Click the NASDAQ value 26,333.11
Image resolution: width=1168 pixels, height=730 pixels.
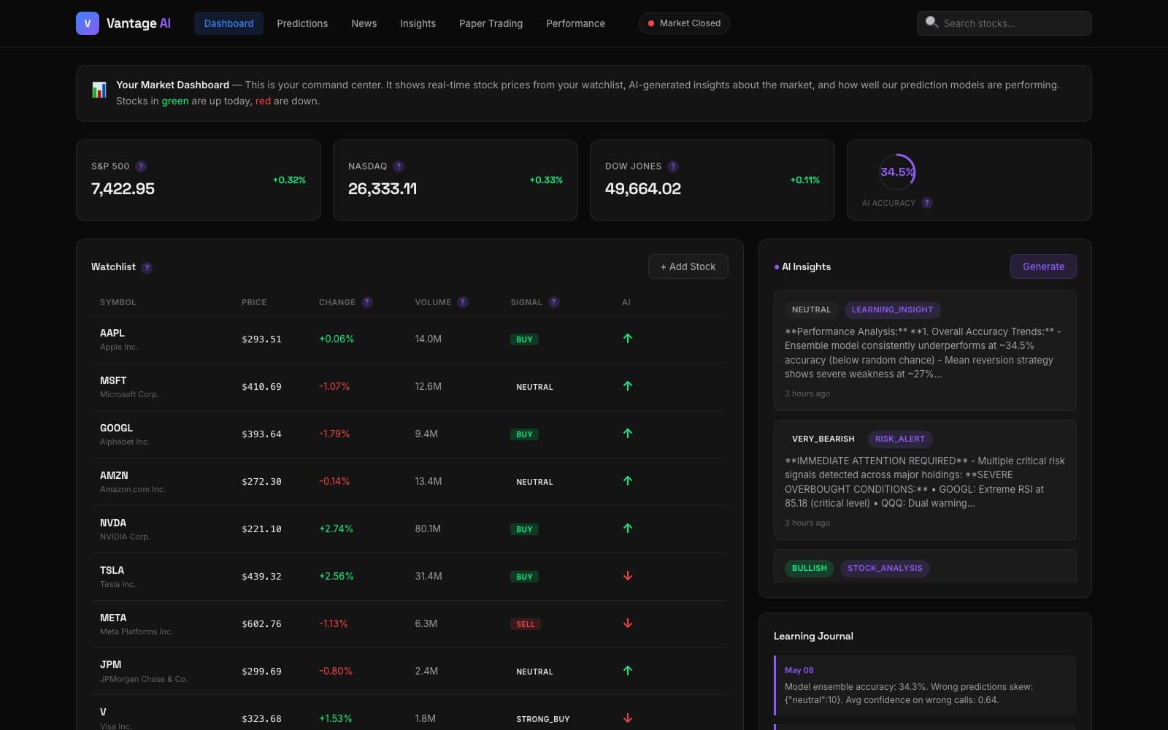tap(383, 188)
